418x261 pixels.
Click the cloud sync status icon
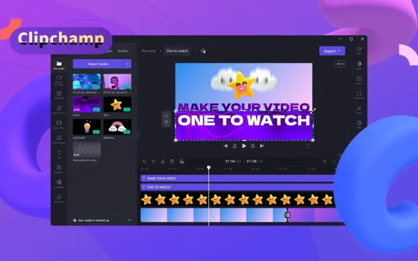pos(203,51)
